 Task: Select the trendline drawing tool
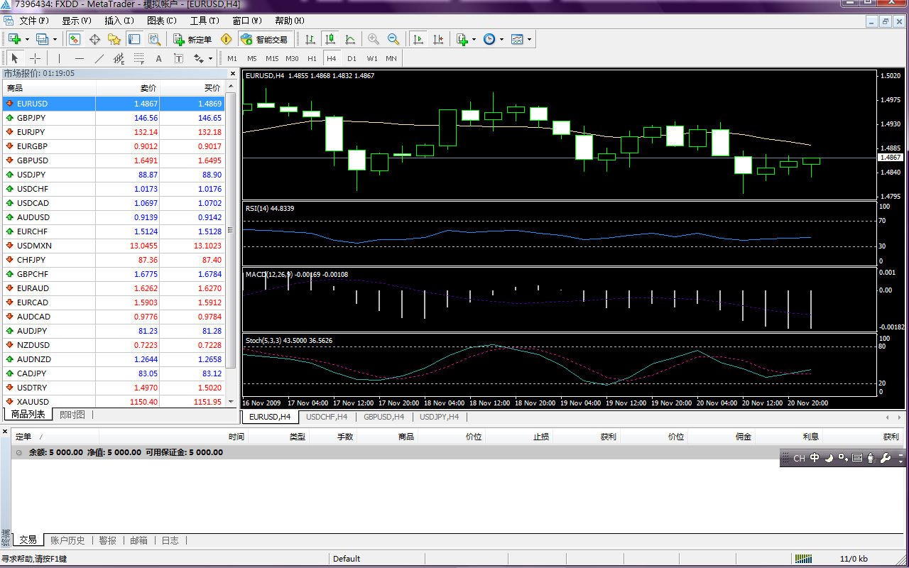pyautogui.click(x=99, y=58)
